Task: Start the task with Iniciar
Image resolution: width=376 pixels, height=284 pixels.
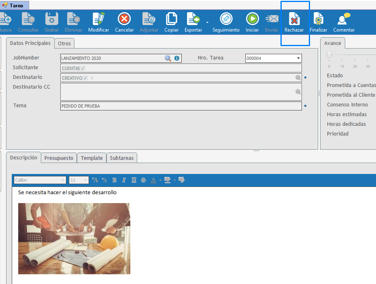Action: coord(252,19)
